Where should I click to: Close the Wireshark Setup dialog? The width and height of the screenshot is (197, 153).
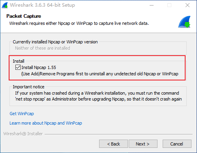188,5
